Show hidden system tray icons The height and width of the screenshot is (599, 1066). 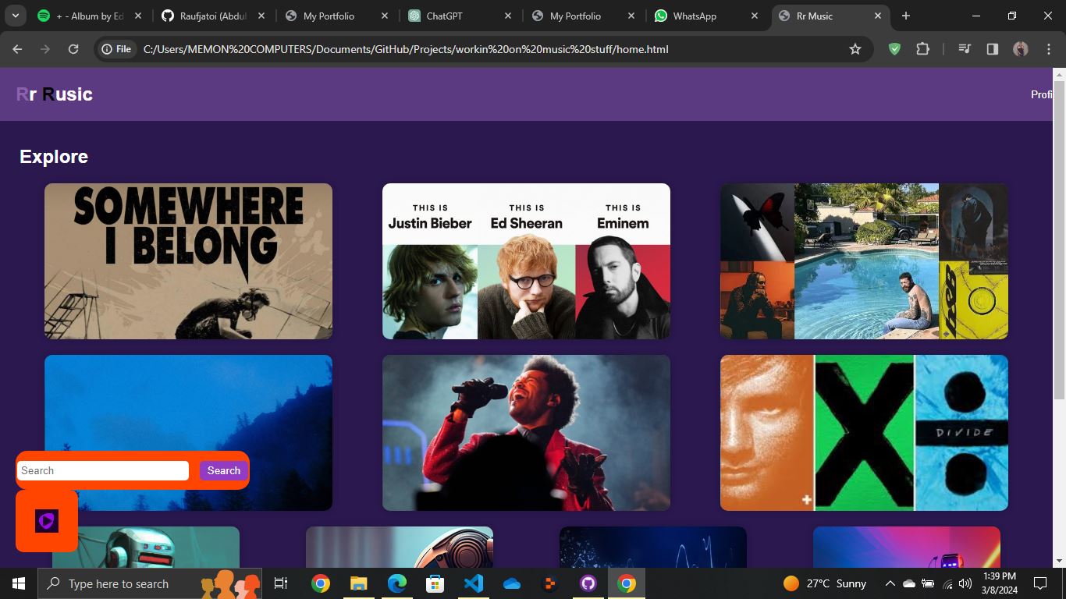coord(890,583)
